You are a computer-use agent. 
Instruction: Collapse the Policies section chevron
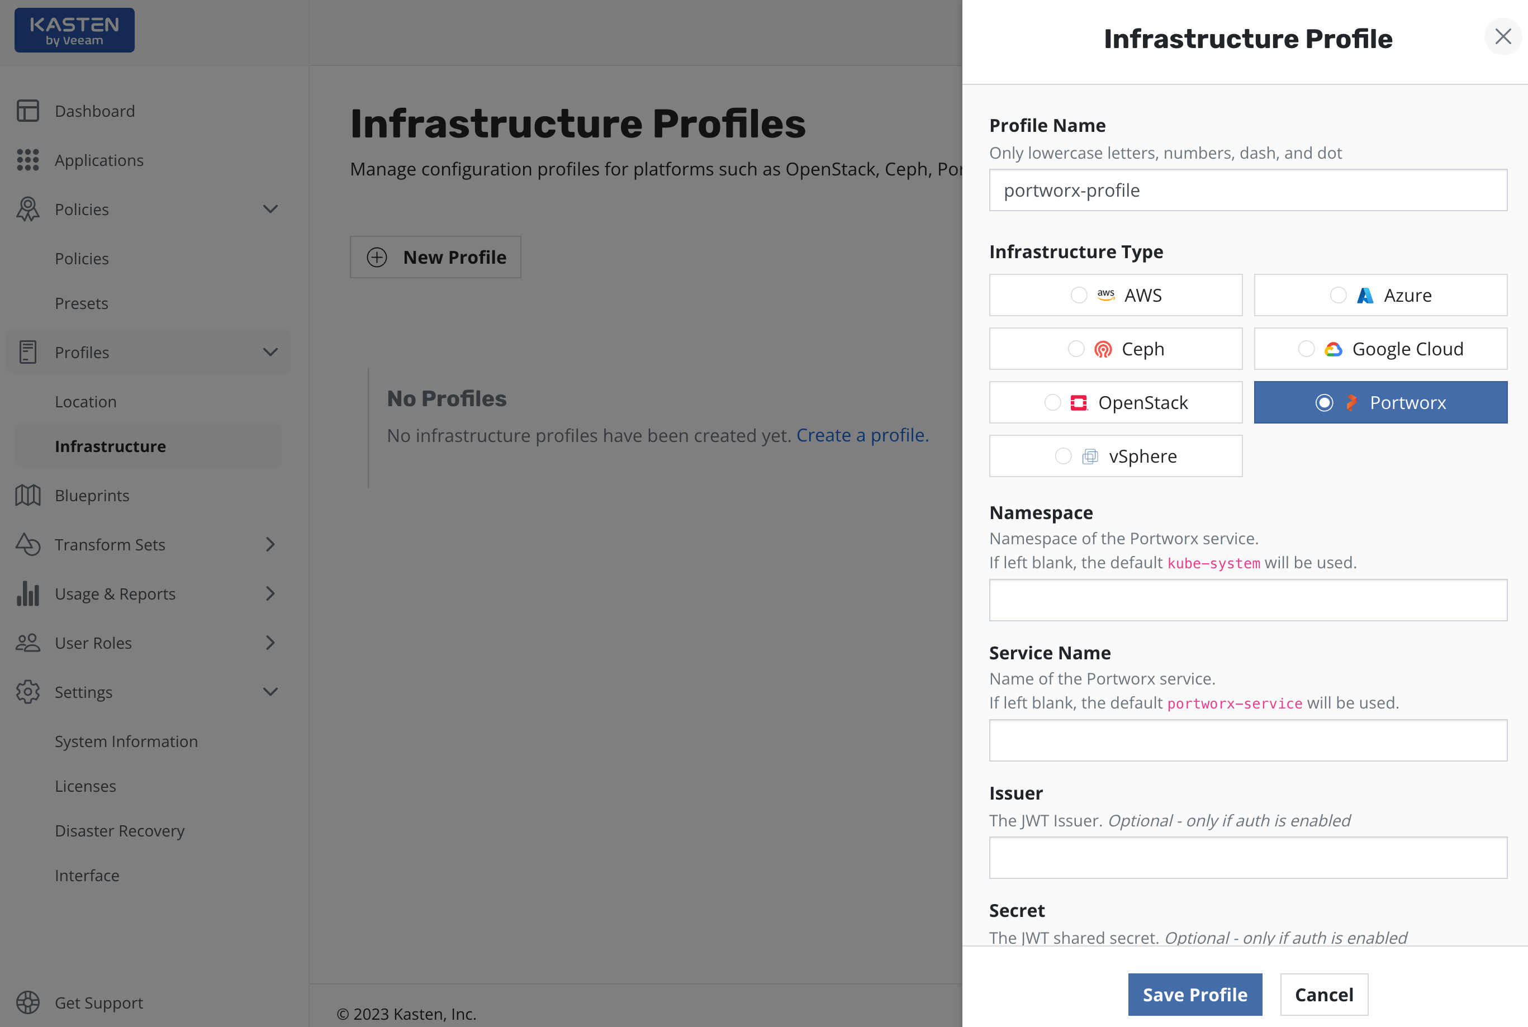[x=271, y=210]
